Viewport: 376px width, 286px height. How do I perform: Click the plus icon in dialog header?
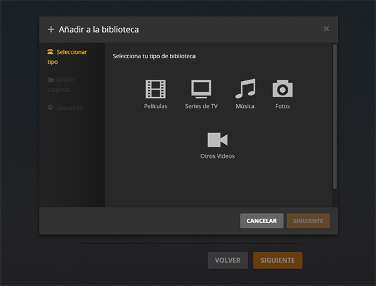tap(51, 29)
